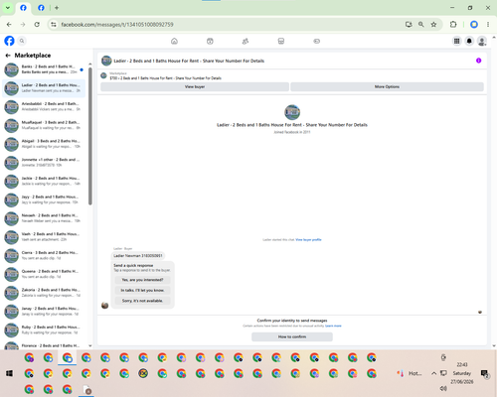Go to the Facebook Home icon
Viewport: 497px width, 397px height.
[174, 41]
